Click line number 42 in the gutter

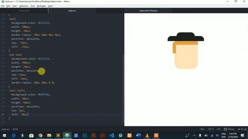[x=3, y=114]
